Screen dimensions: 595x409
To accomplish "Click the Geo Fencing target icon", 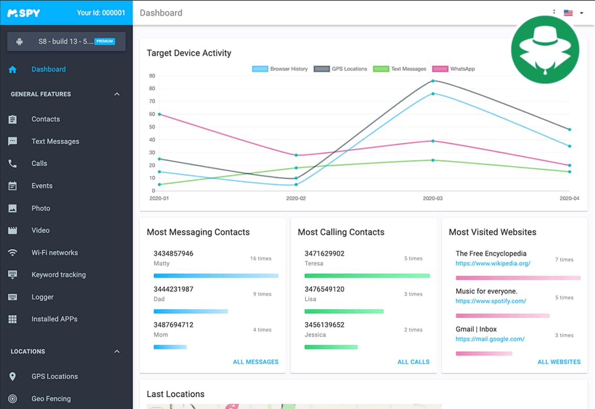I will click(13, 399).
